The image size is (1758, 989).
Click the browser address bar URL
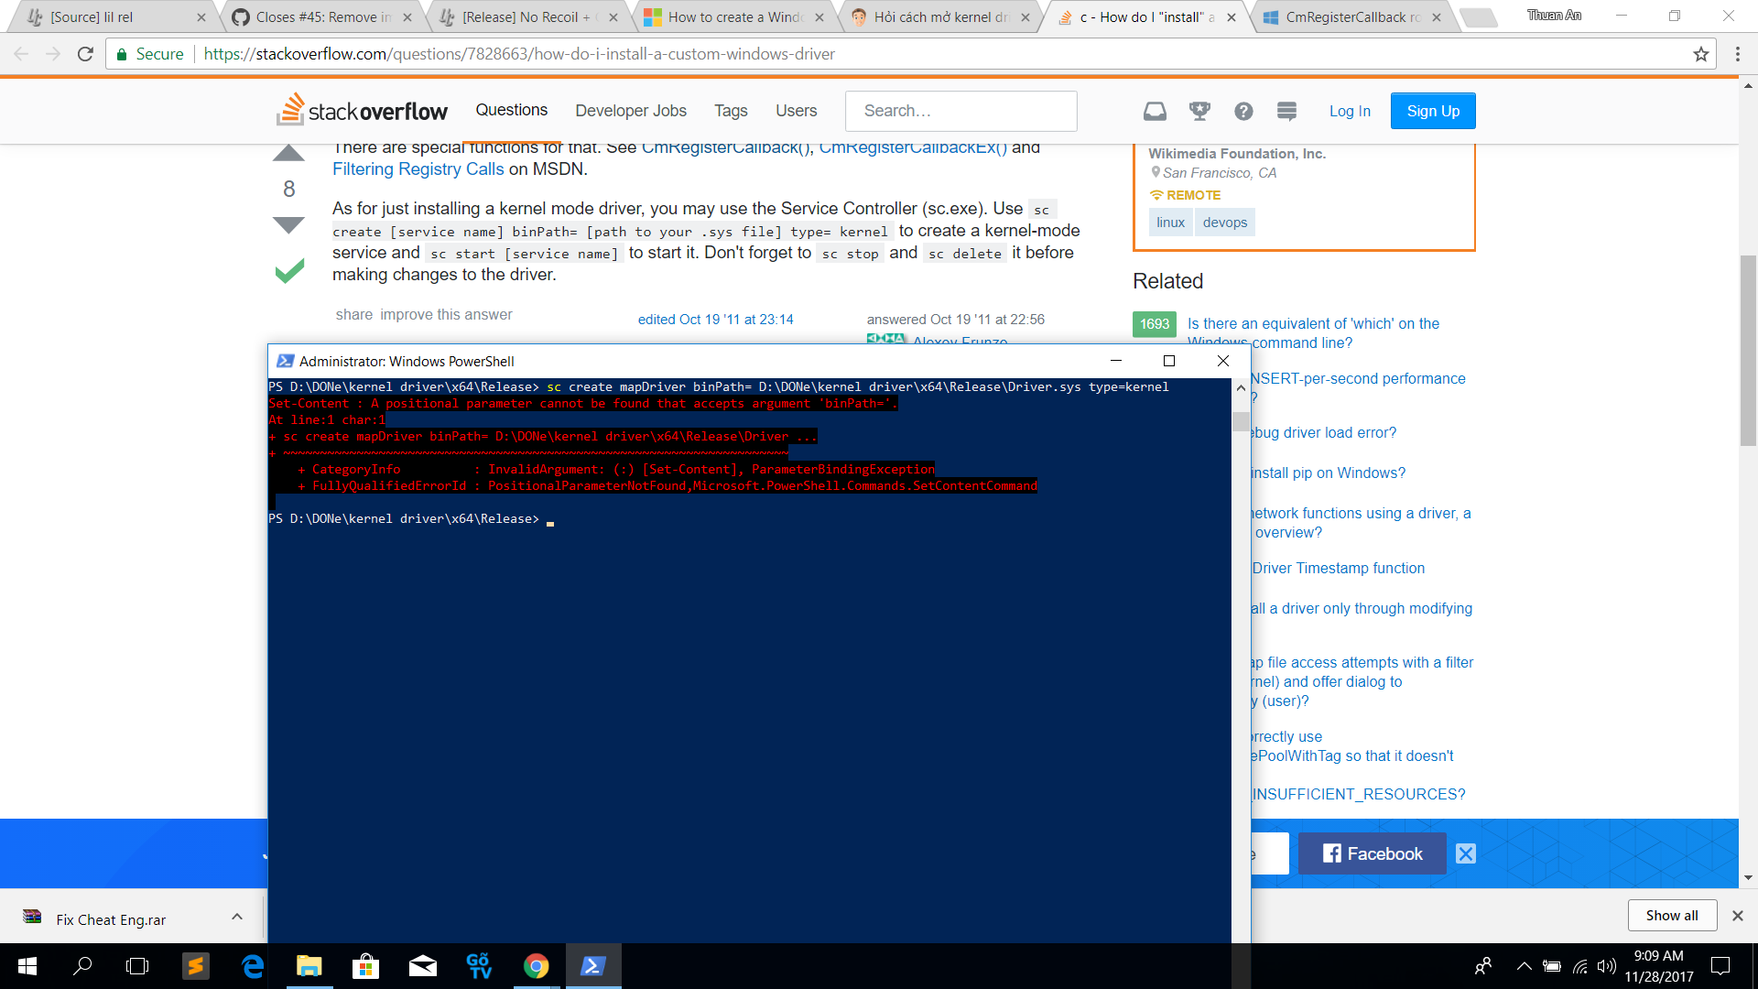click(x=519, y=54)
